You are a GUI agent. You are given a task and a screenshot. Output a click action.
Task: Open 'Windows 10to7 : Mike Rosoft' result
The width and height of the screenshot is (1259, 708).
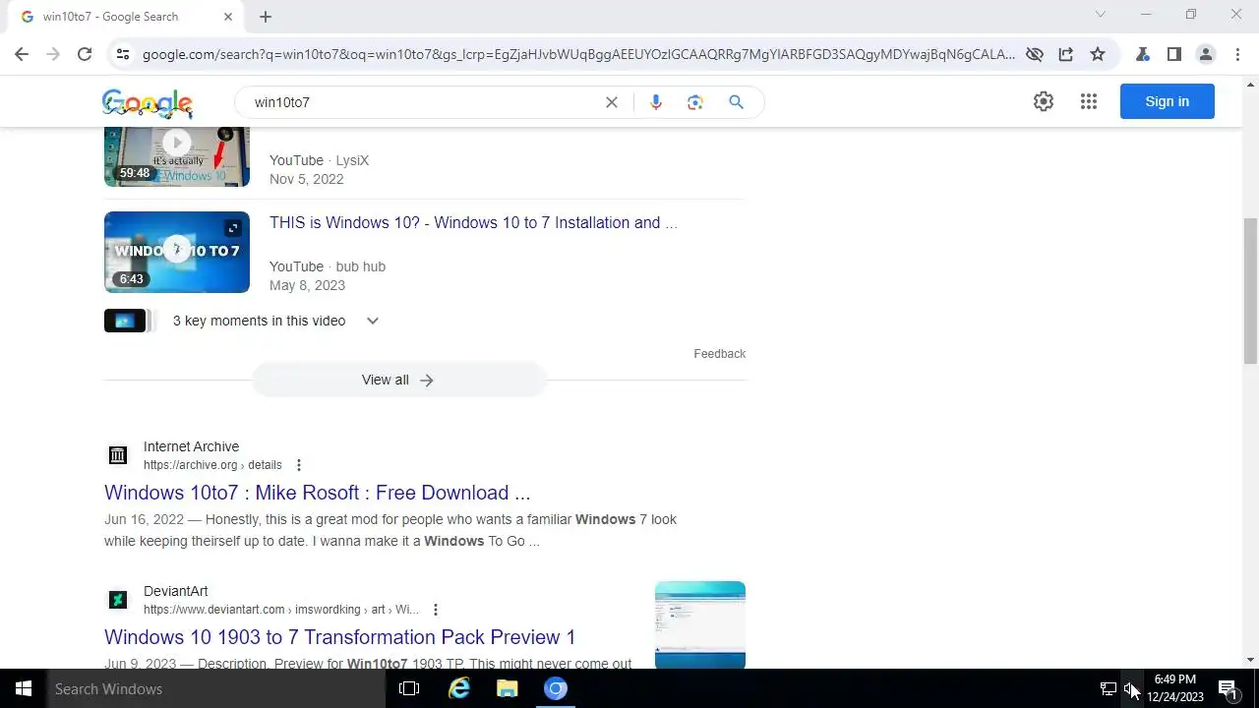coord(317,493)
